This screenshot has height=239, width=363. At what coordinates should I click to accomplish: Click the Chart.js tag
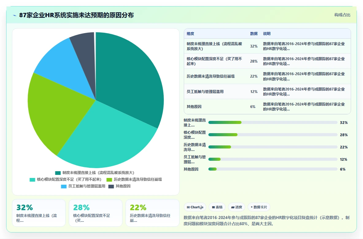(195, 207)
